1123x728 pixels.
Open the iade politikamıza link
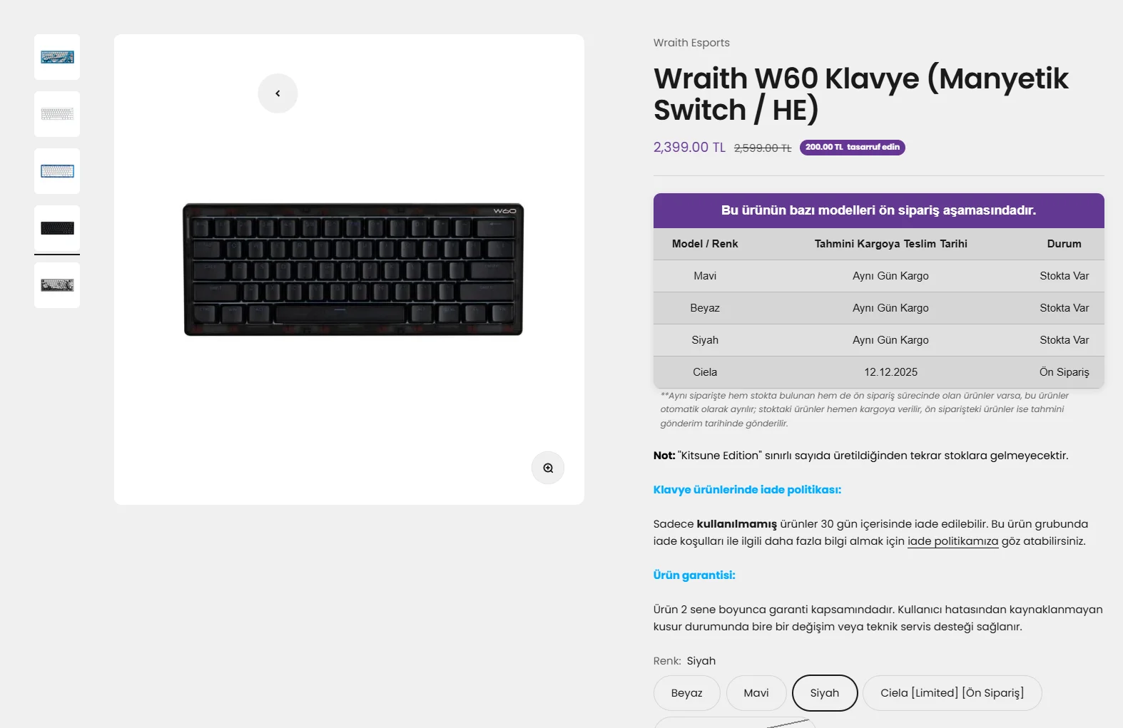pos(952,541)
